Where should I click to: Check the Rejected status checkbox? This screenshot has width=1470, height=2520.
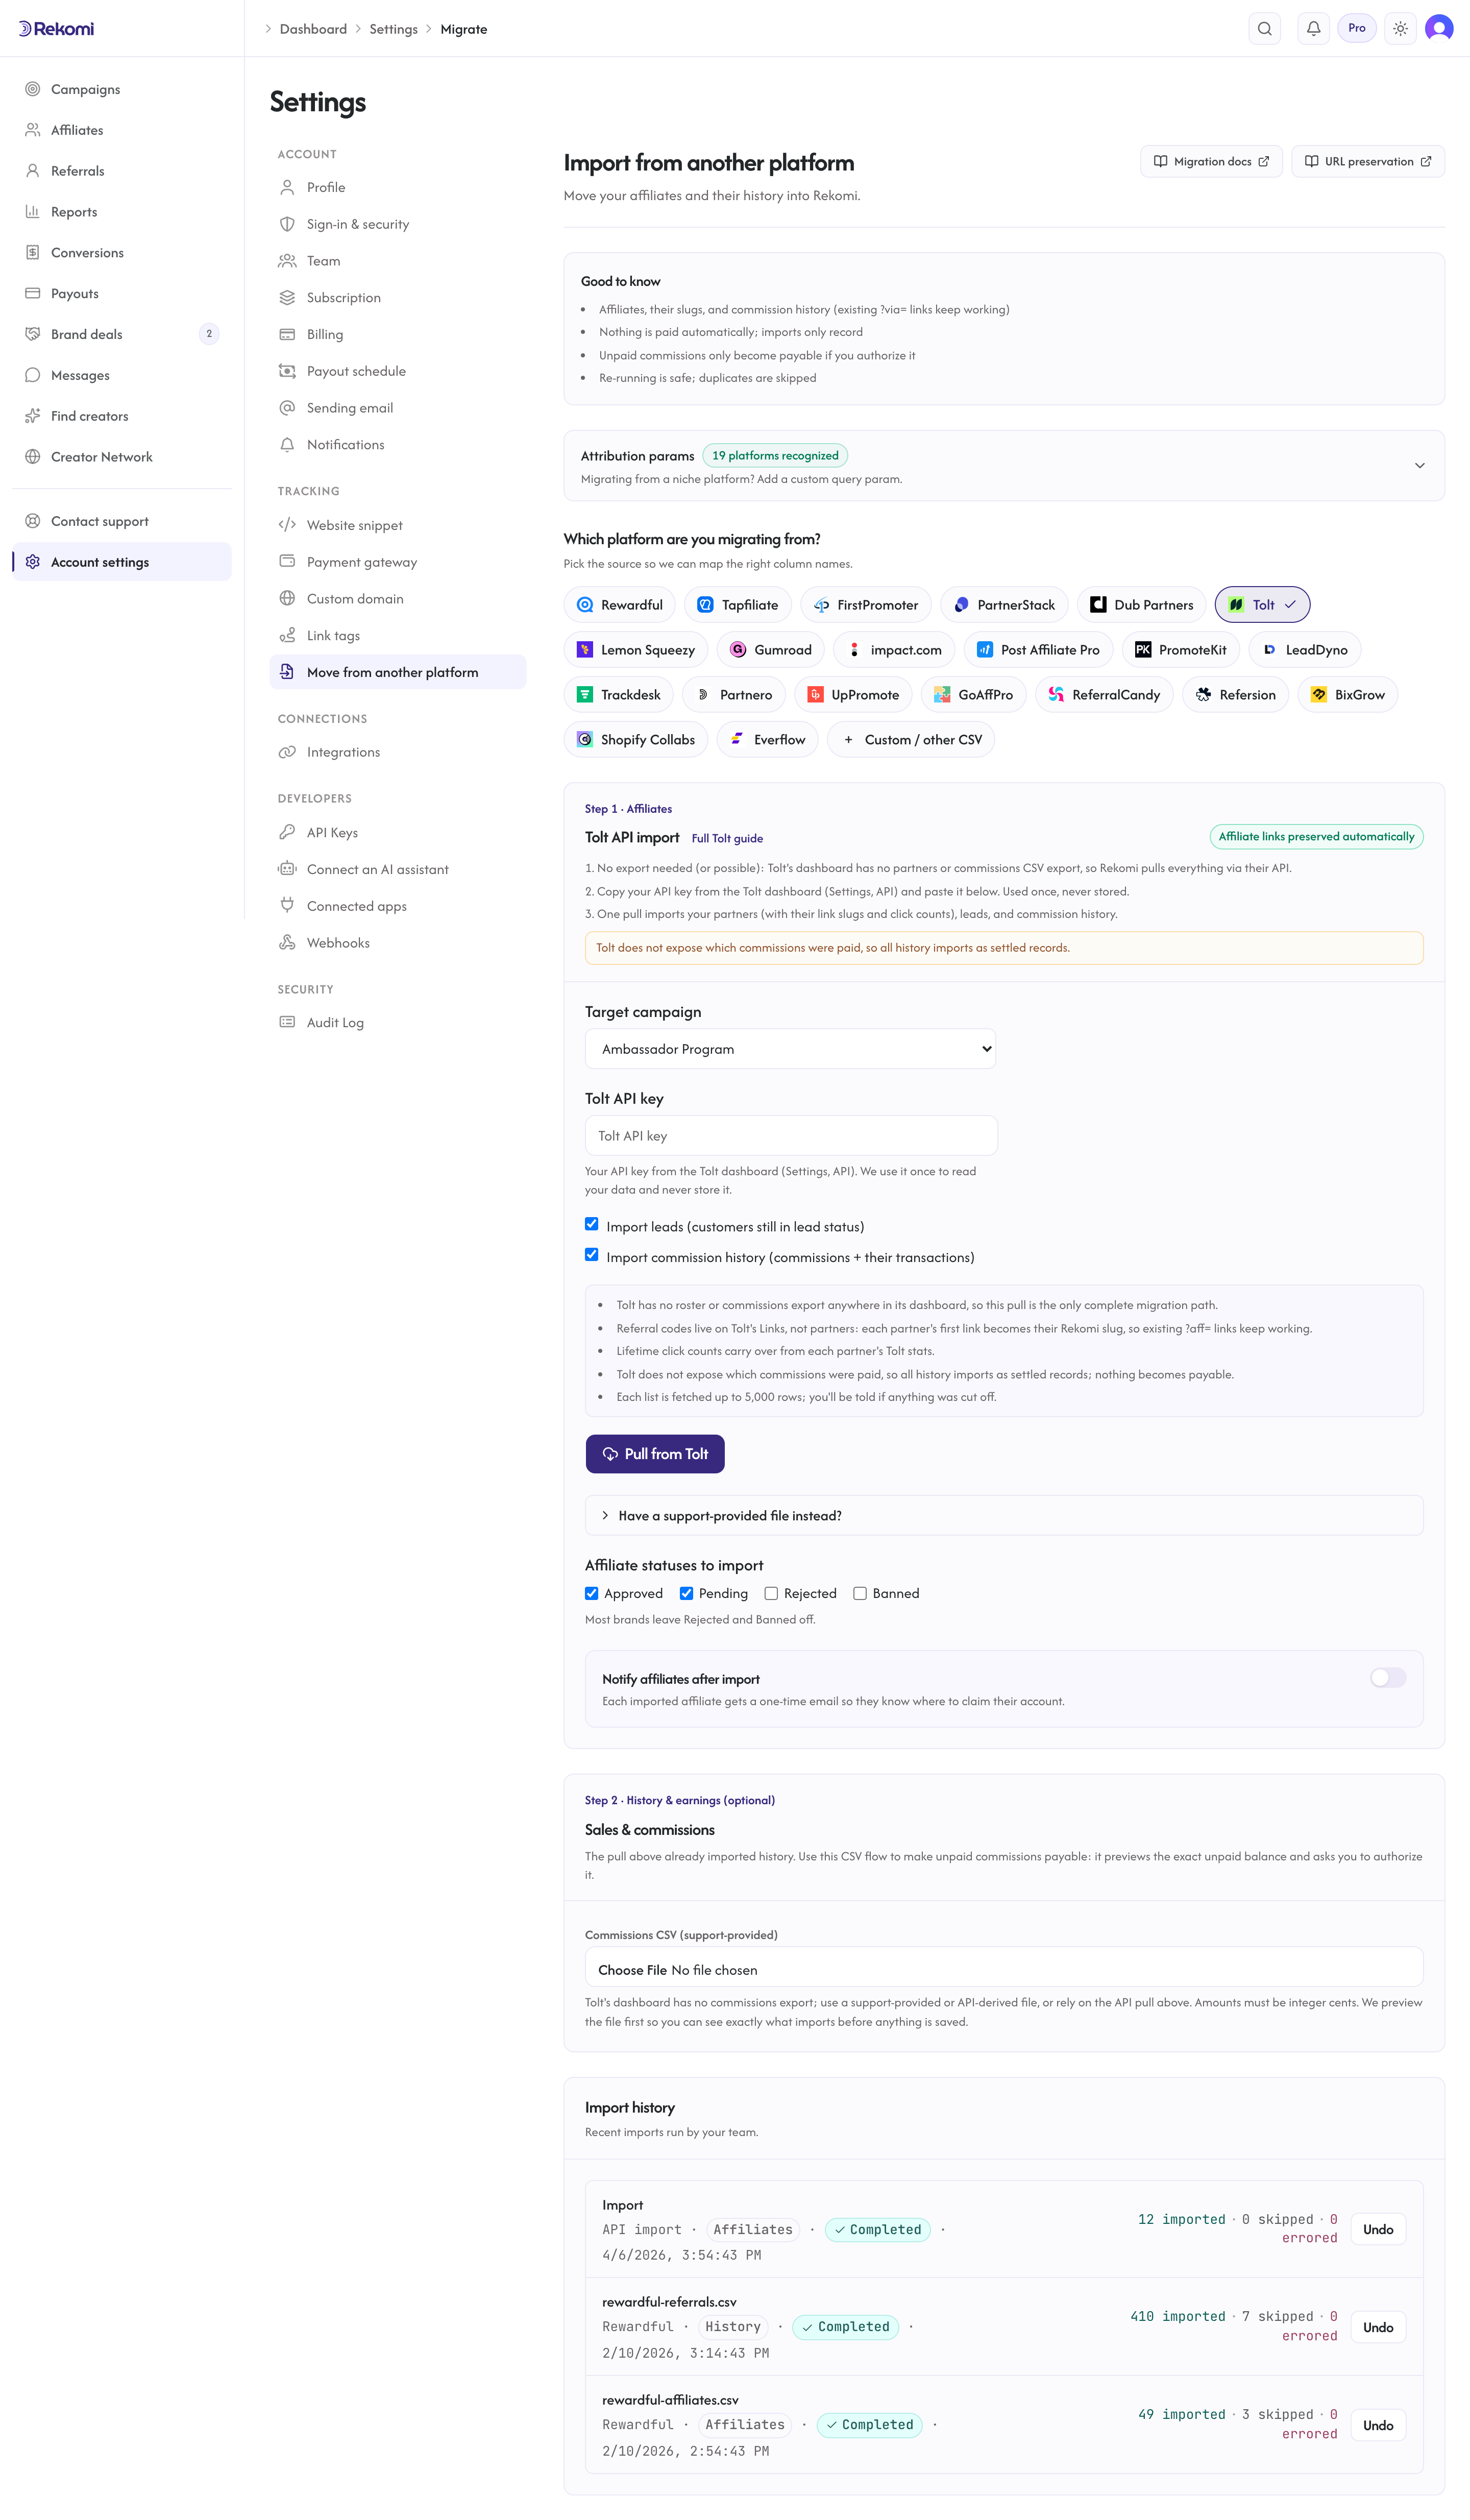771,1593
